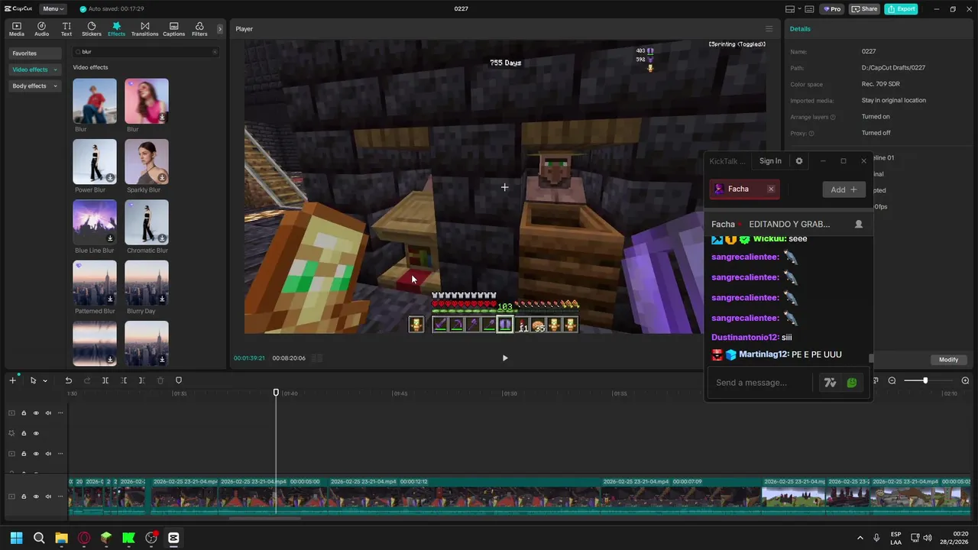The width and height of the screenshot is (978, 550).
Task: Play the preview video
Action: pos(505,357)
